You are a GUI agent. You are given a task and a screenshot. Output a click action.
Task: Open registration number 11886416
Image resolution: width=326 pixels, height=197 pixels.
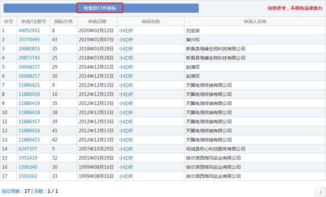coord(29,131)
